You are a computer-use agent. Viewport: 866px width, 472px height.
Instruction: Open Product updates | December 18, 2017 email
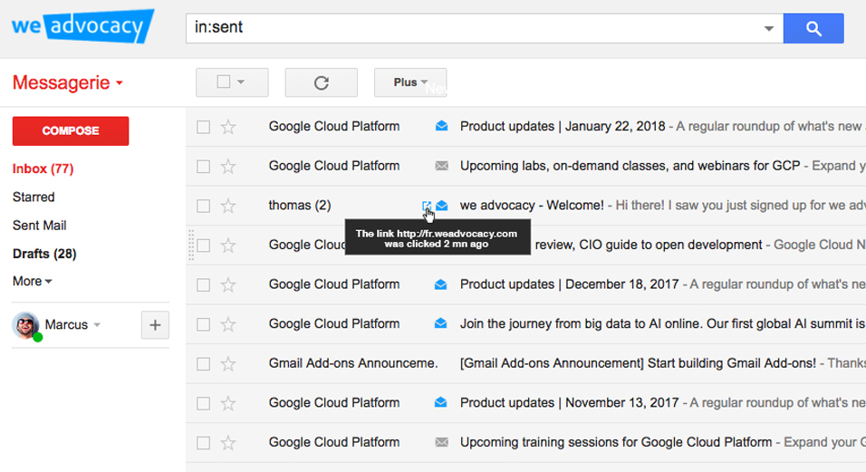[569, 284]
